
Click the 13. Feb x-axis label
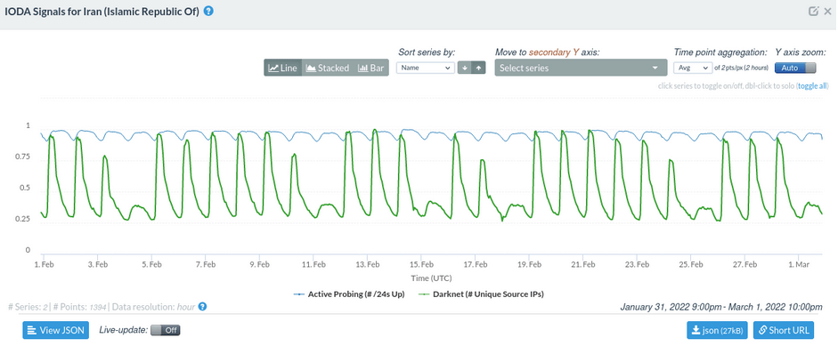(368, 264)
